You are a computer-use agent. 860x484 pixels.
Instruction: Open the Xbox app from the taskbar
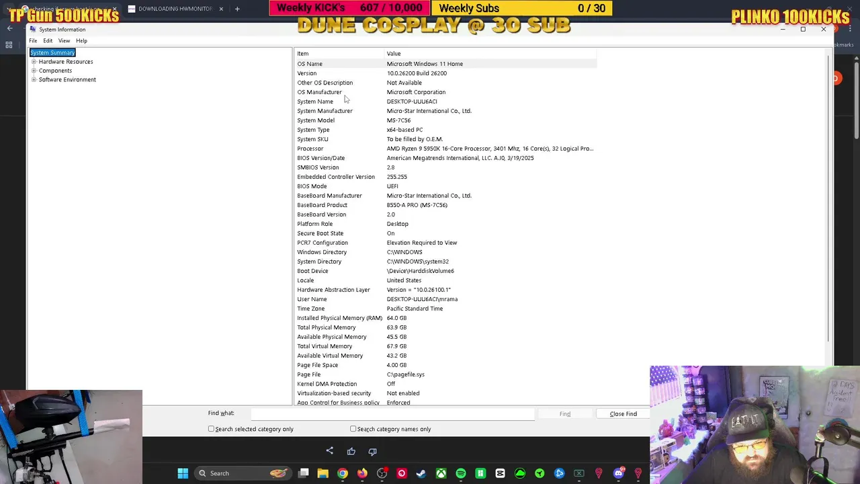point(441,473)
